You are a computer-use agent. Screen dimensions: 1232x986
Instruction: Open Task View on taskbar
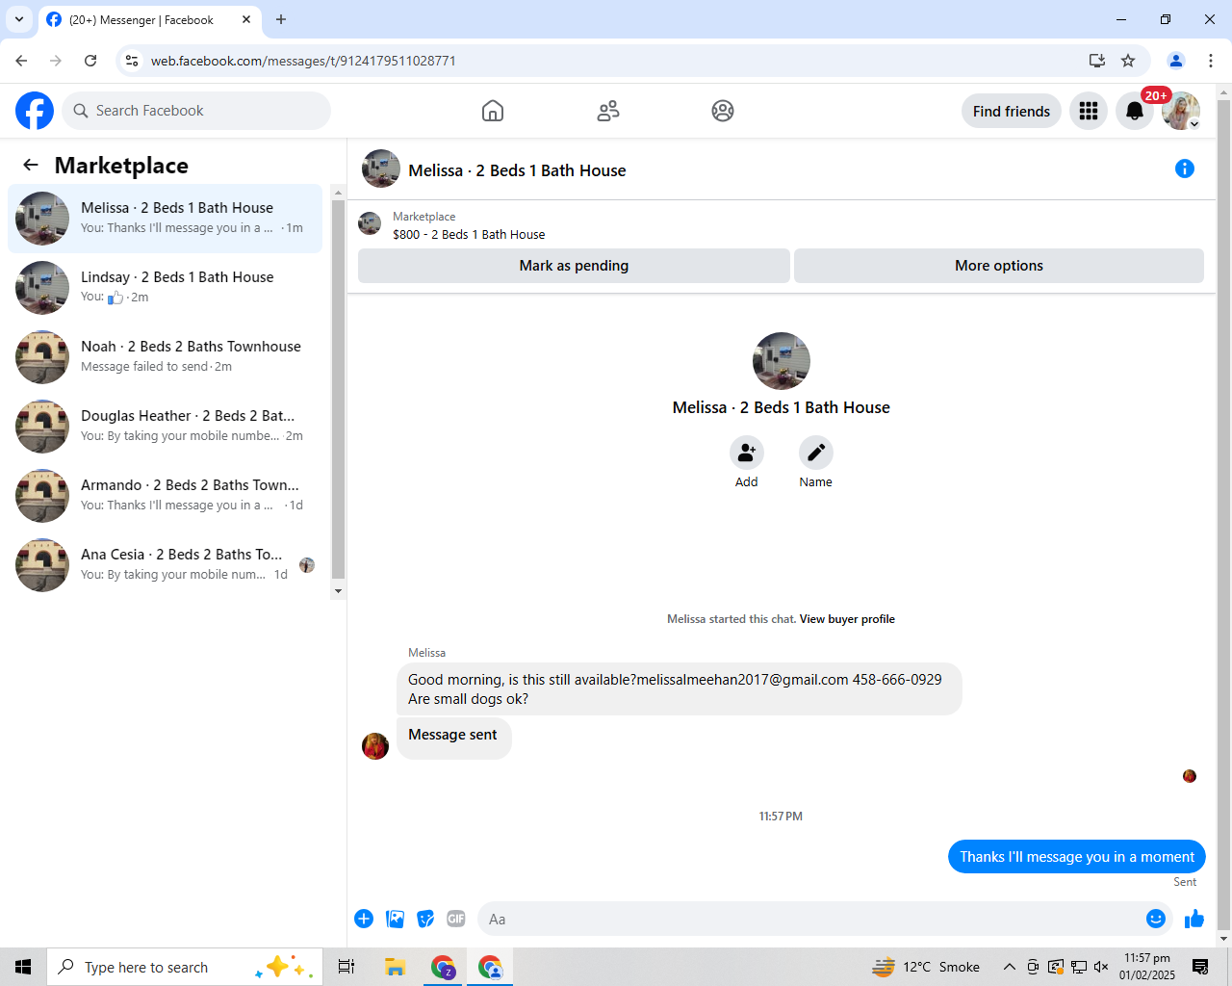tap(346, 967)
